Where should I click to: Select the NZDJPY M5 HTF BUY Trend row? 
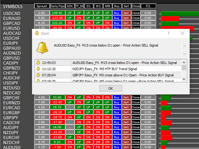108,69
